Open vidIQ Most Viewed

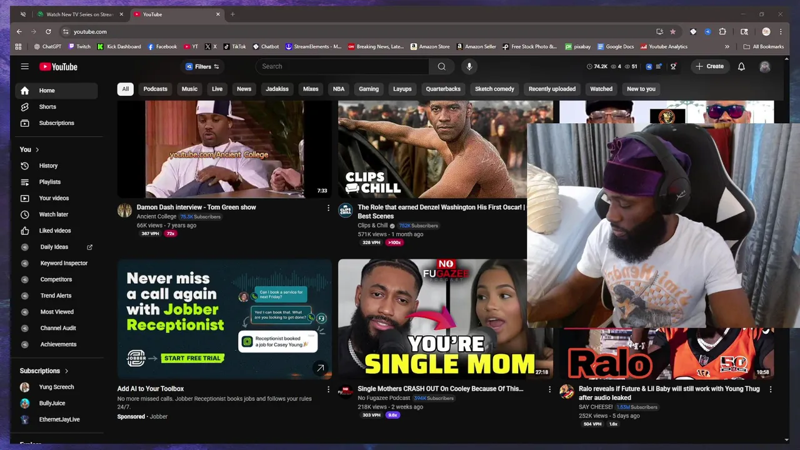pyautogui.click(x=56, y=312)
